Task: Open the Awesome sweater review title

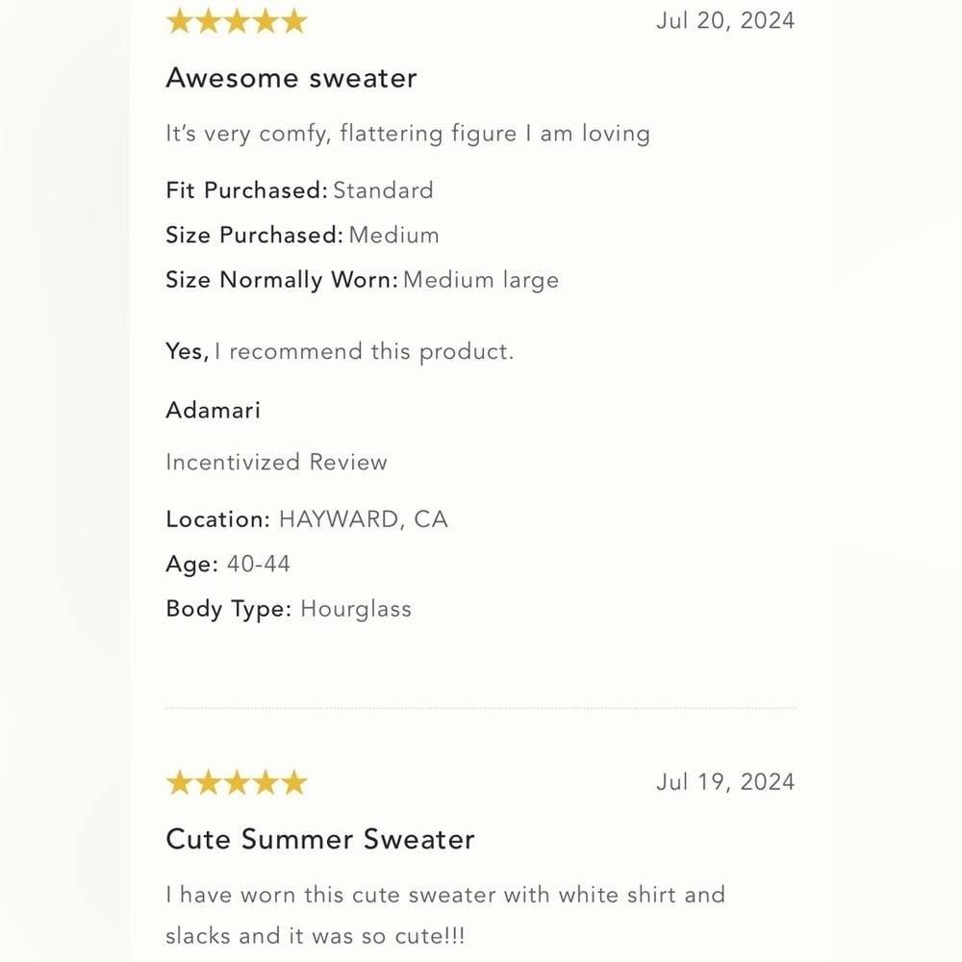Action: (291, 78)
